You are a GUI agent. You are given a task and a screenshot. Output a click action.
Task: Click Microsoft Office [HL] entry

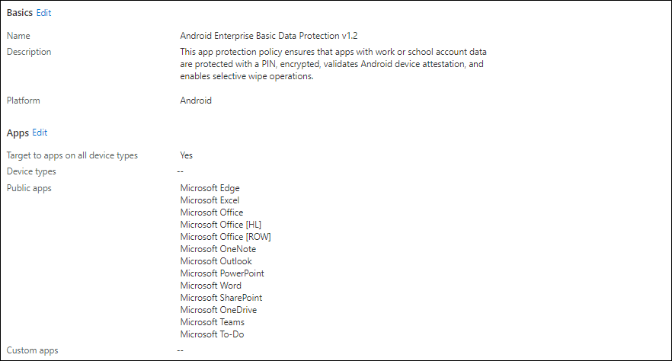pos(221,225)
